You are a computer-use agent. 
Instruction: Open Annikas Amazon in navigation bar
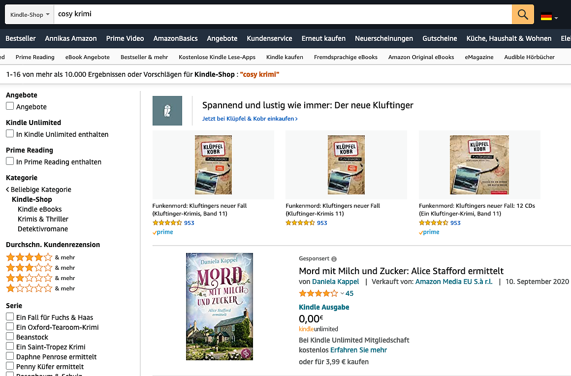[x=71, y=38]
